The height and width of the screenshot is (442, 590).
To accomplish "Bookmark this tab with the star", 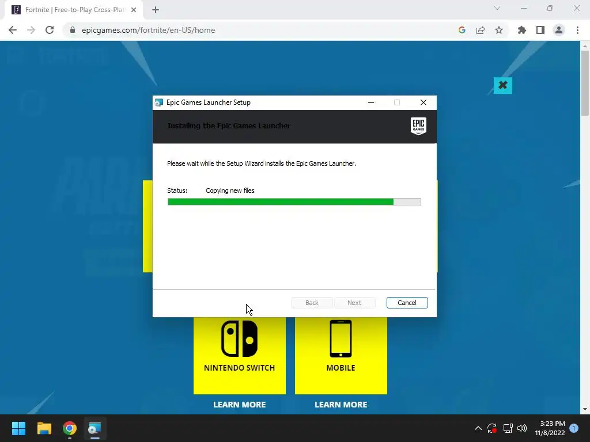I will click(x=499, y=30).
